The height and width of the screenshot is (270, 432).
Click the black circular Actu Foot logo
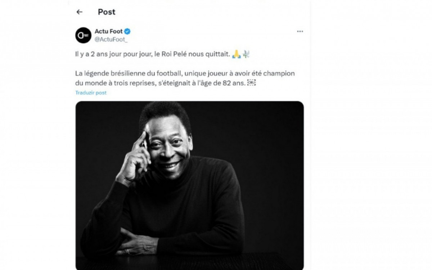[x=83, y=35]
